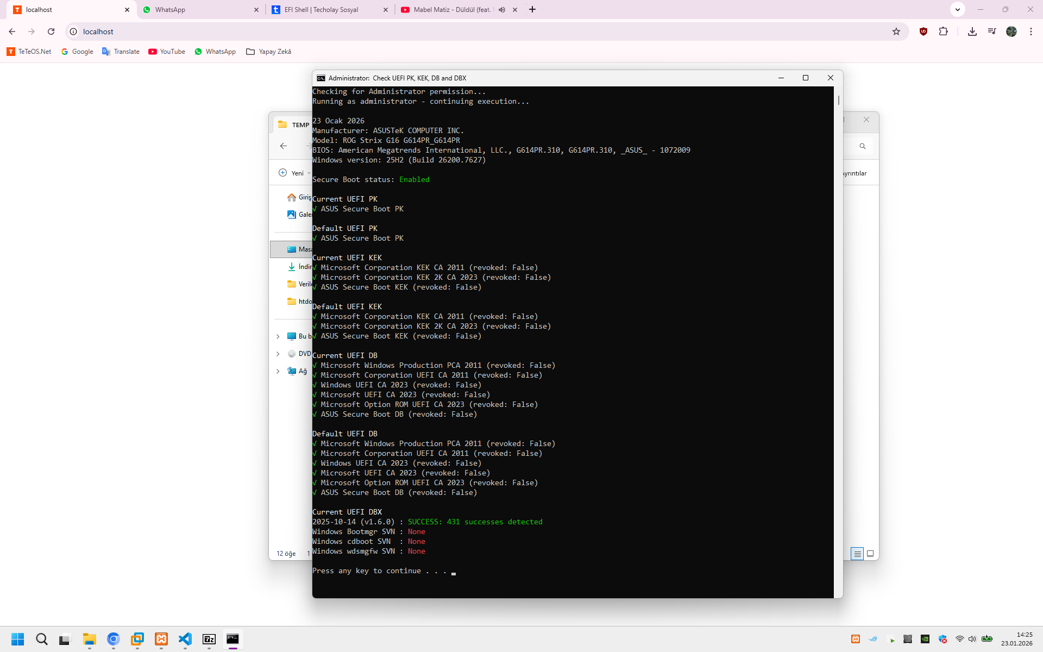The width and height of the screenshot is (1043, 652).
Task: Close the EFI Shell tab
Action: 386,10
